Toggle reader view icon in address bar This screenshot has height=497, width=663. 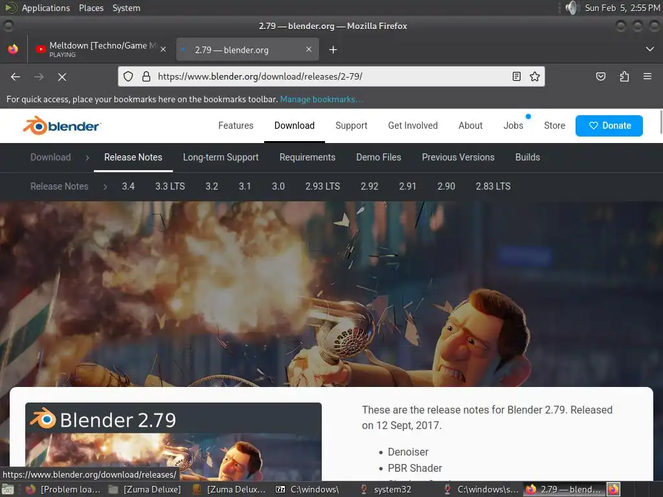tap(516, 76)
